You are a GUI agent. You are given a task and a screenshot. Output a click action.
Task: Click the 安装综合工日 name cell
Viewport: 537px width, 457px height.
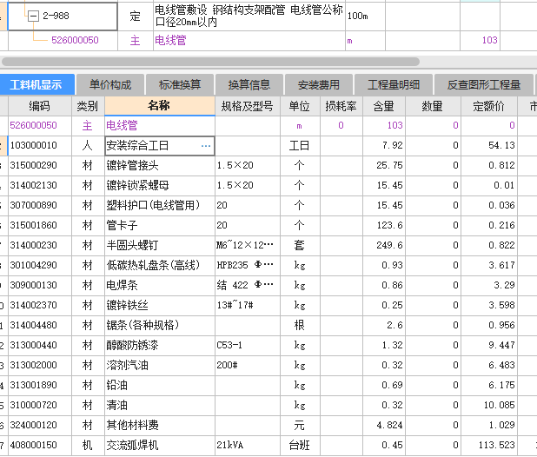160,146
